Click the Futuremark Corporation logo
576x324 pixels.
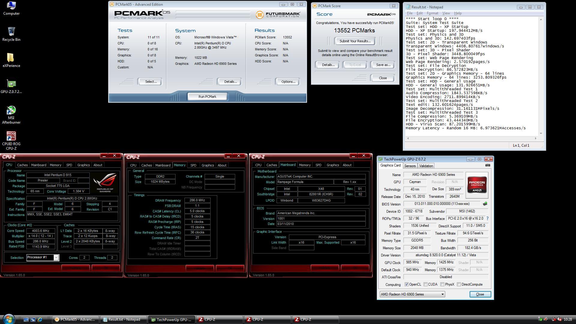click(278, 14)
